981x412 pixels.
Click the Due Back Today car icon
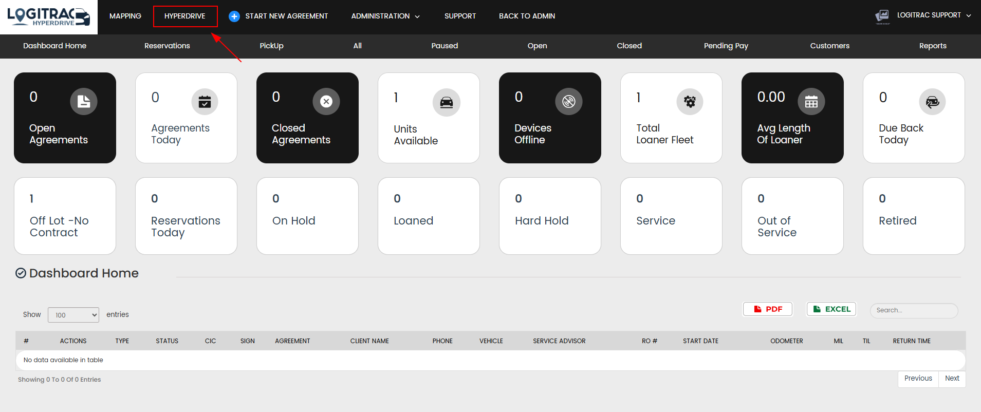[932, 102]
